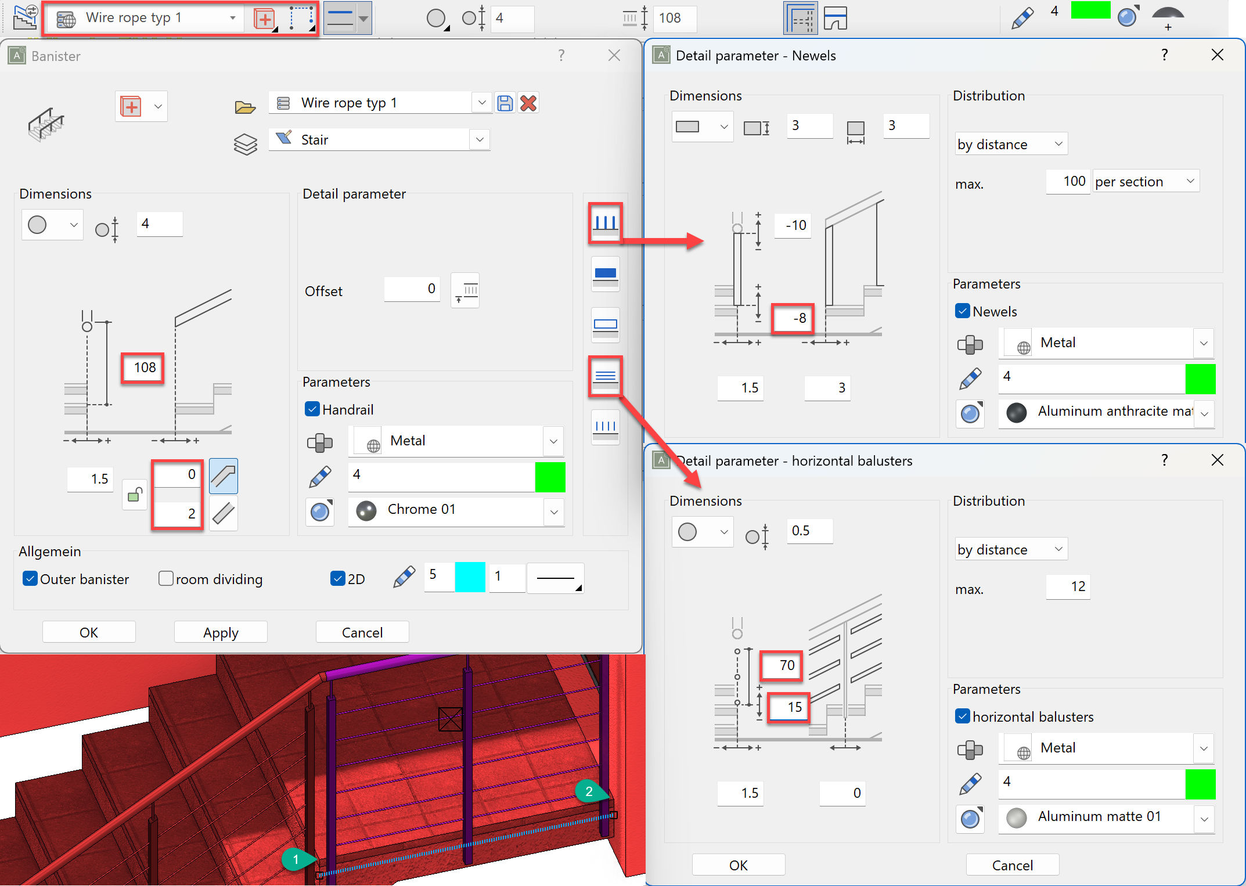Click the Offset input field
The width and height of the screenshot is (1246, 886).
click(x=412, y=289)
